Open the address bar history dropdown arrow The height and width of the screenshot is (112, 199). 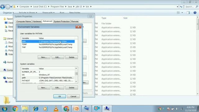coord(178,7)
